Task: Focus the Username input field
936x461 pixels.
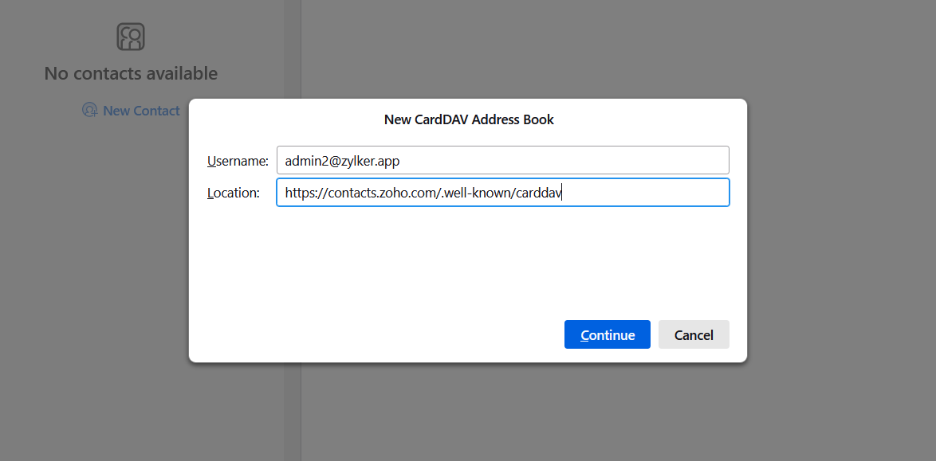Action: click(x=502, y=160)
